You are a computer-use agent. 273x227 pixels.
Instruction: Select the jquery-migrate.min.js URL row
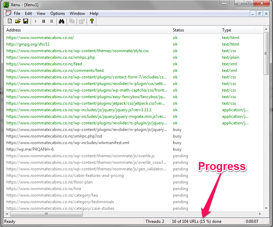click(133, 116)
